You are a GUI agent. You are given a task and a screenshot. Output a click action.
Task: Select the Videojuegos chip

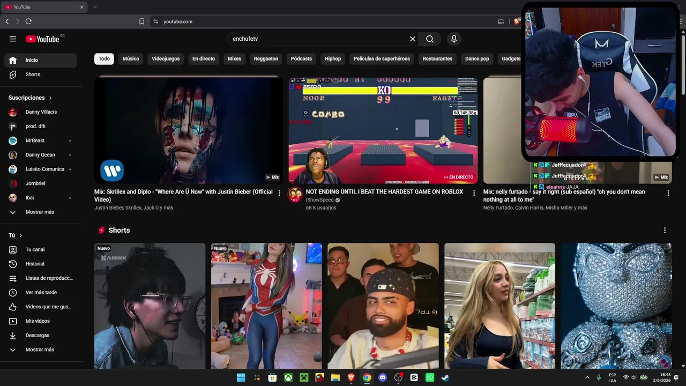tap(166, 58)
